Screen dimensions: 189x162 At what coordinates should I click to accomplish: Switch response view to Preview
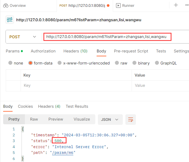coord(56,119)
